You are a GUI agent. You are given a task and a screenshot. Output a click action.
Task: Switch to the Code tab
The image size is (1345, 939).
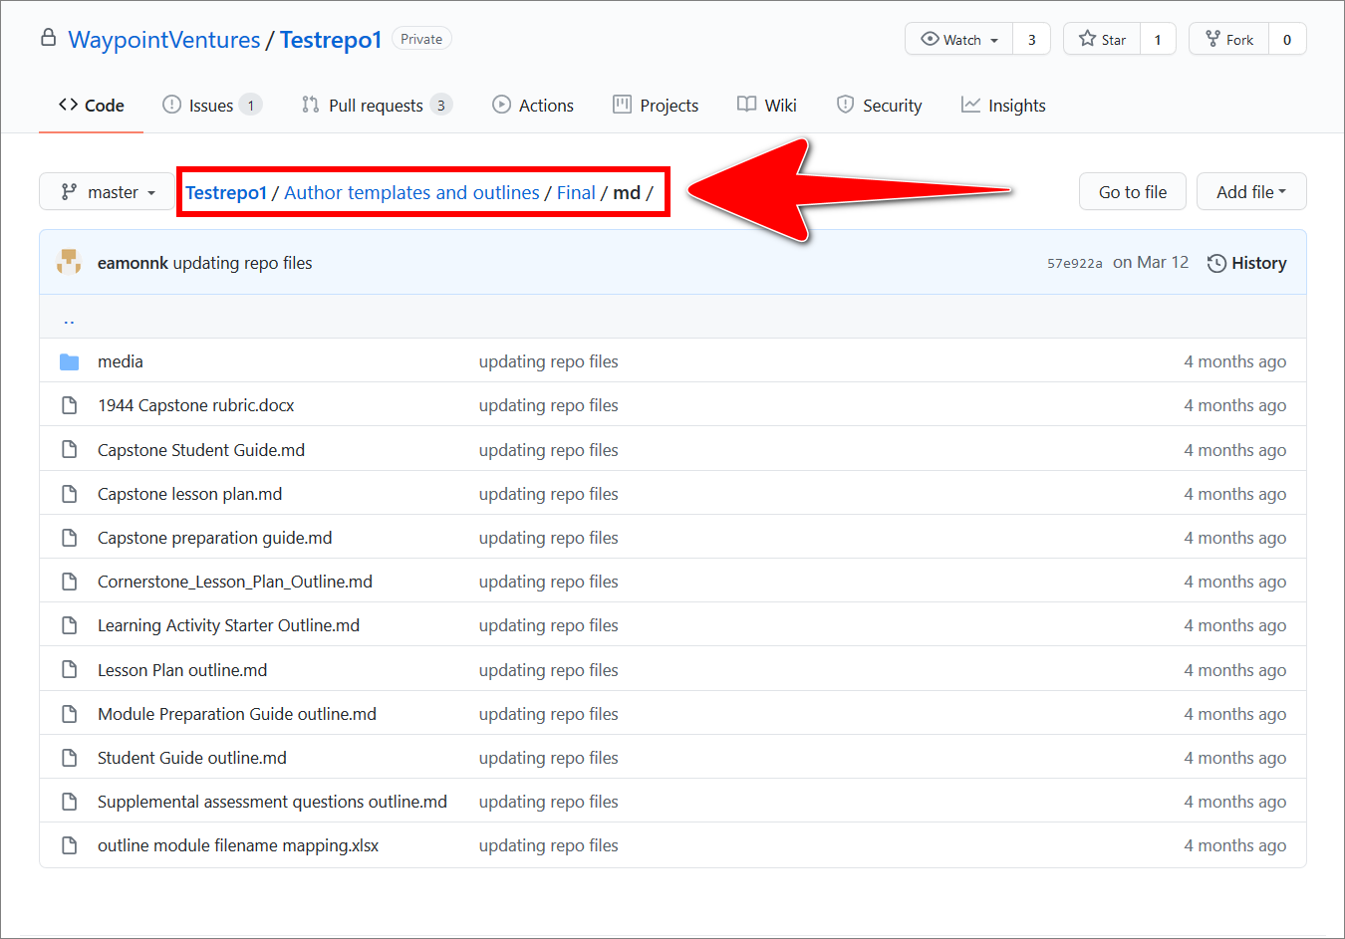pyautogui.click(x=92, y=106)
